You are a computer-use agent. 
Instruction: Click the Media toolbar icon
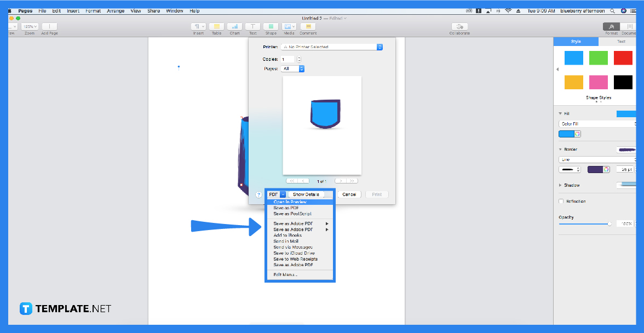click(289, 26)
